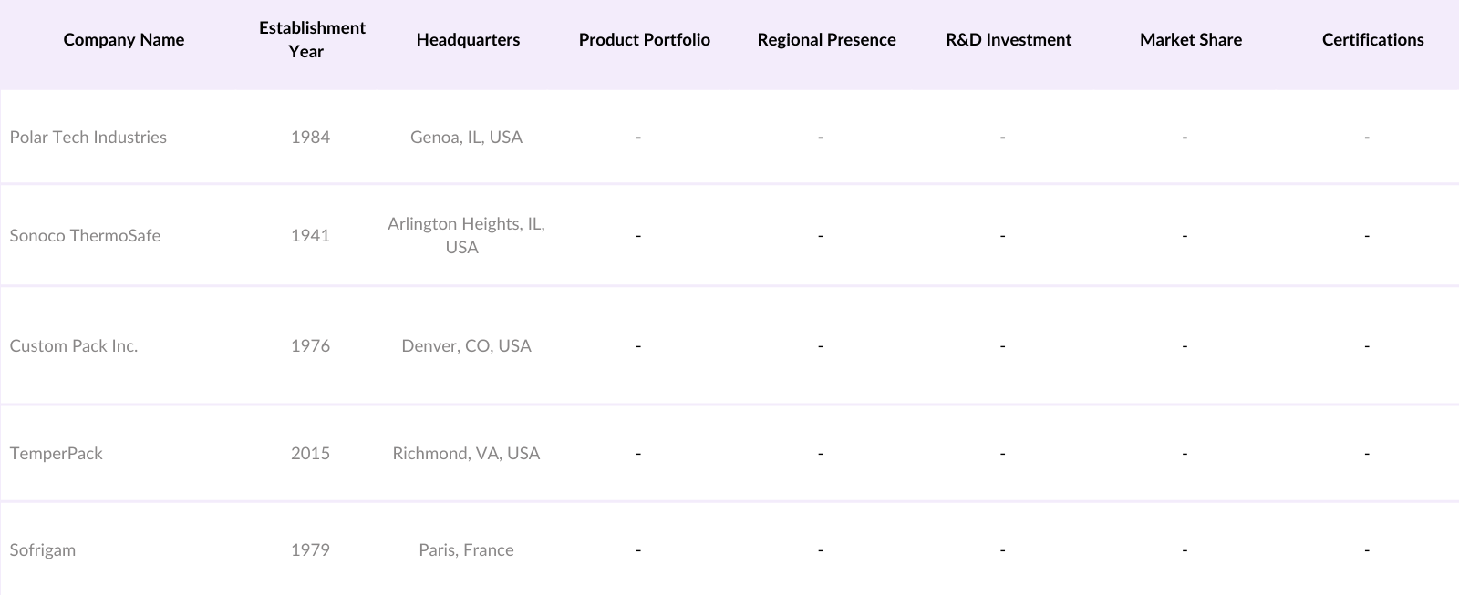The image size is (1459, 595).
Task: Select the Sonoco ThermoSafe row name
Action: pyautogui.click(x=85, y=236)
